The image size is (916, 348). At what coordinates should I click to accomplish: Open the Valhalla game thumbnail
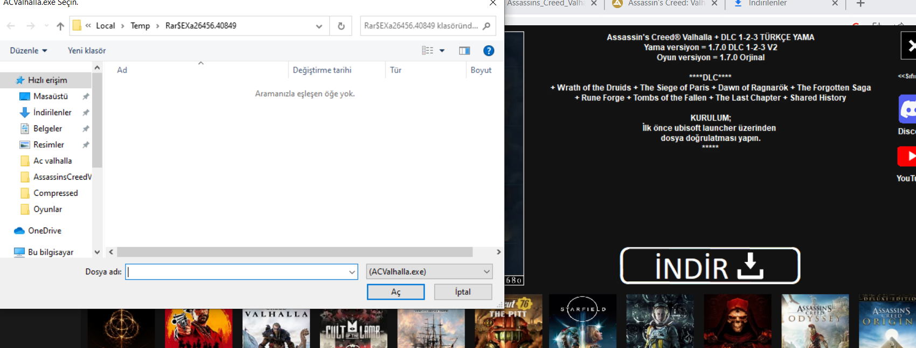(x=276, y=328)
